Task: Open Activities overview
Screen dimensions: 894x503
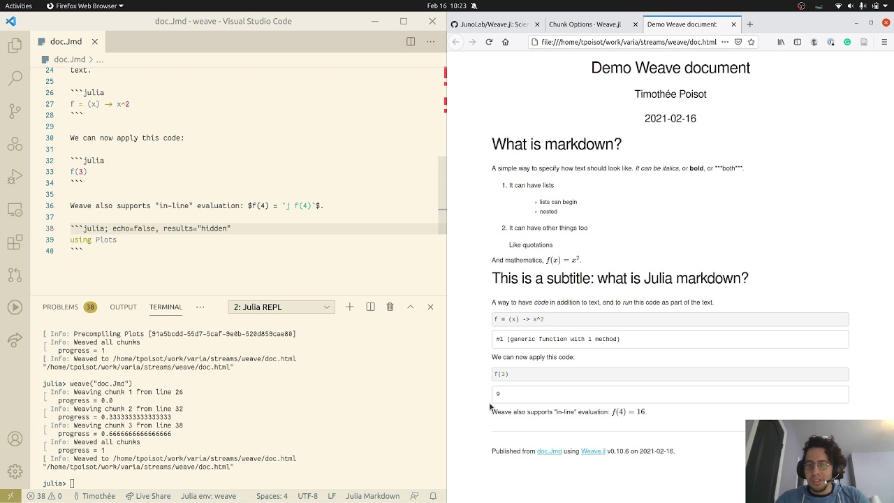Action: [x=19, y=6]
